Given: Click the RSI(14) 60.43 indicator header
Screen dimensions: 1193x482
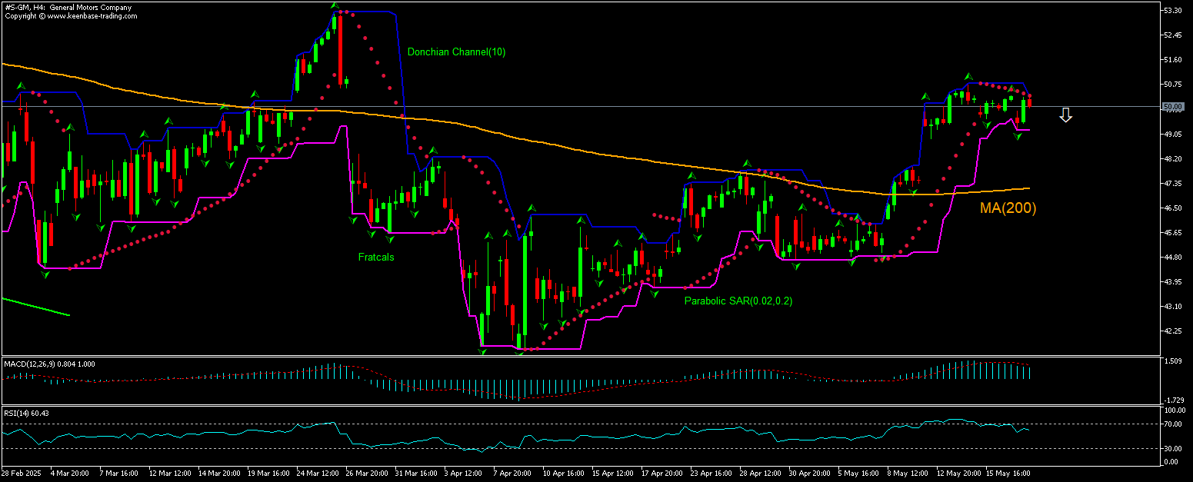Looking at the screenshot, I should [x=25, y=414].
